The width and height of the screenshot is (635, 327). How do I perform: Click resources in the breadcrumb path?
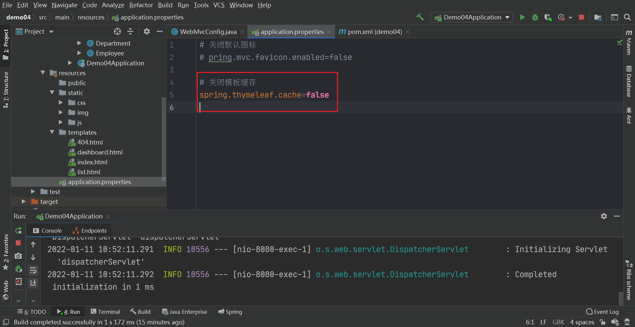click(91, 17)
